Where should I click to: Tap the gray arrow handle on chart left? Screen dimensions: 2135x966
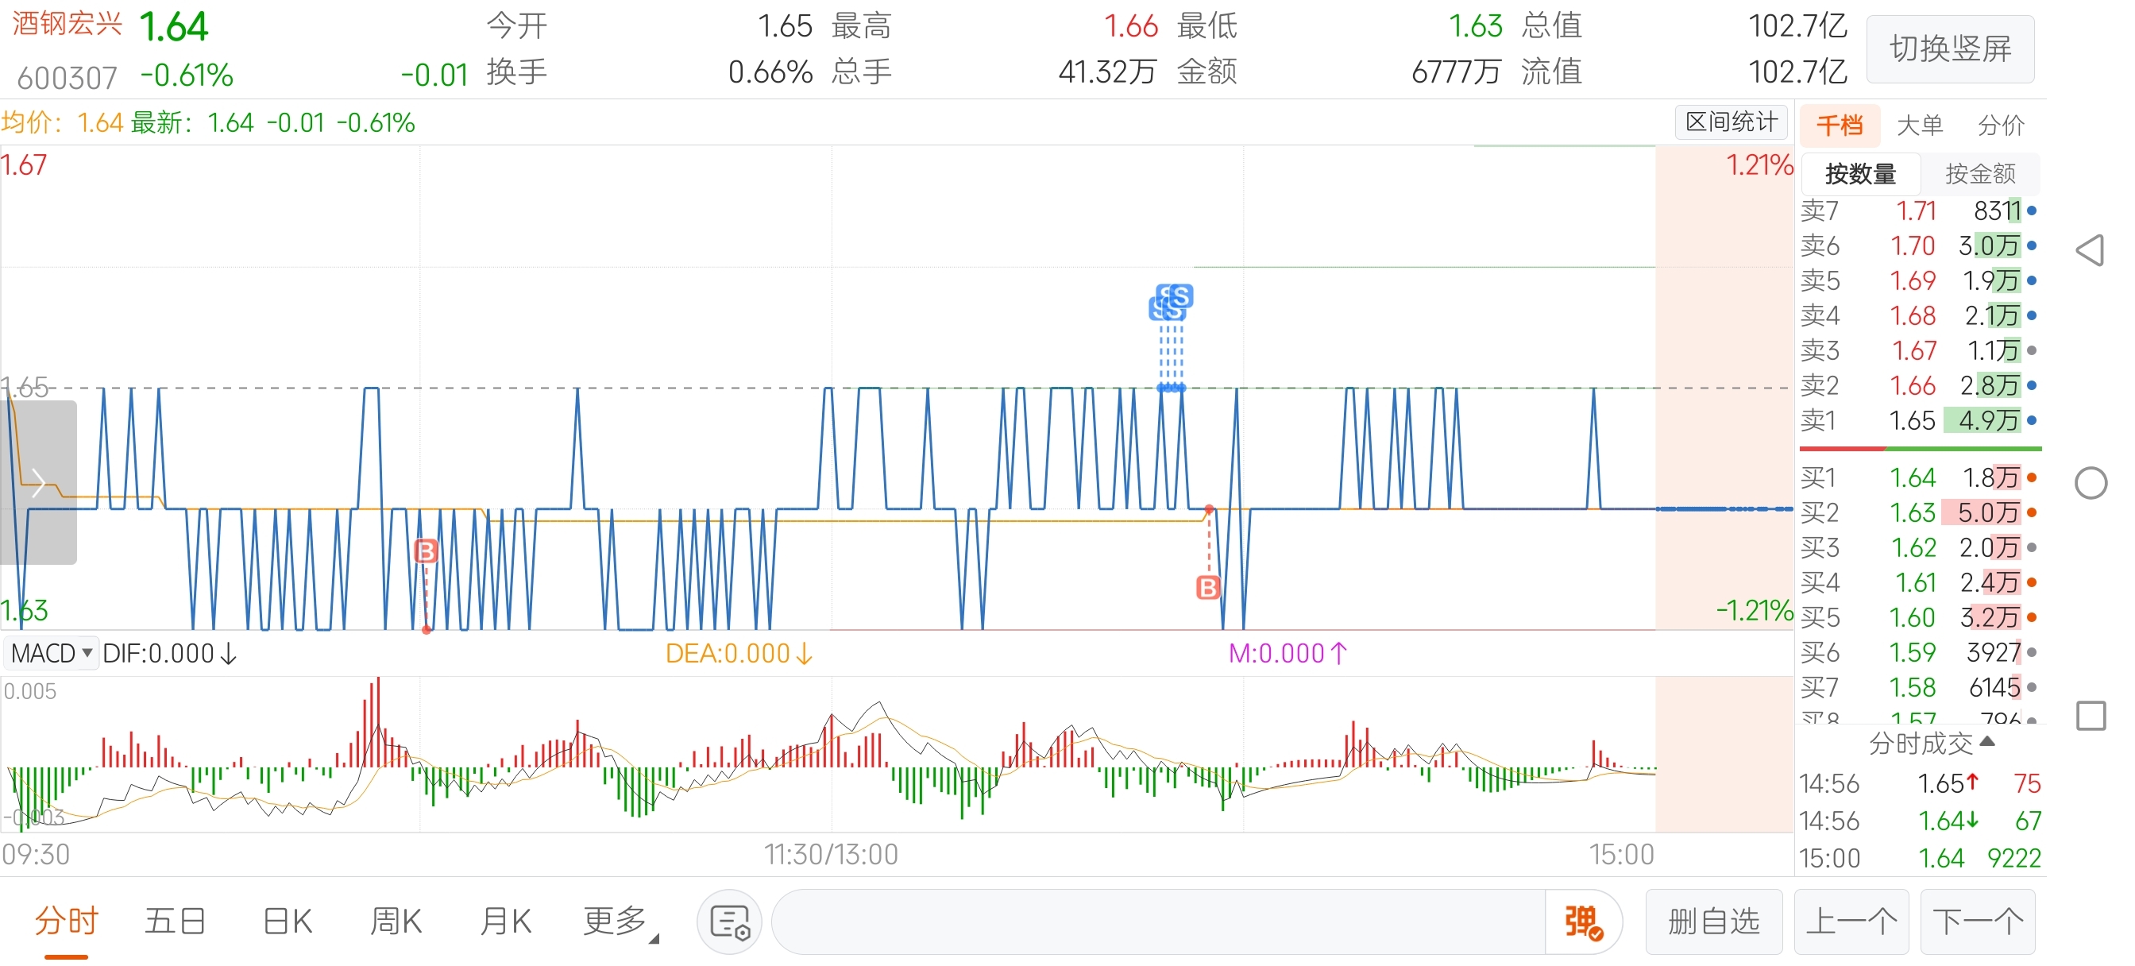[x=38, y=481]
